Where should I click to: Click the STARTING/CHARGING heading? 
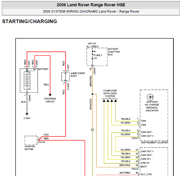click(x=29, y=21)
